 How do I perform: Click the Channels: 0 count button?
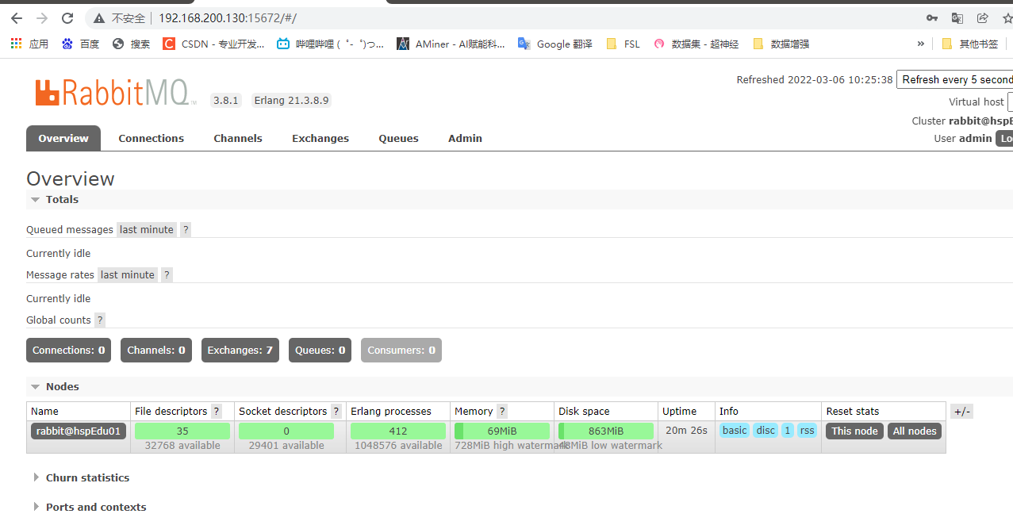[156, 350]
